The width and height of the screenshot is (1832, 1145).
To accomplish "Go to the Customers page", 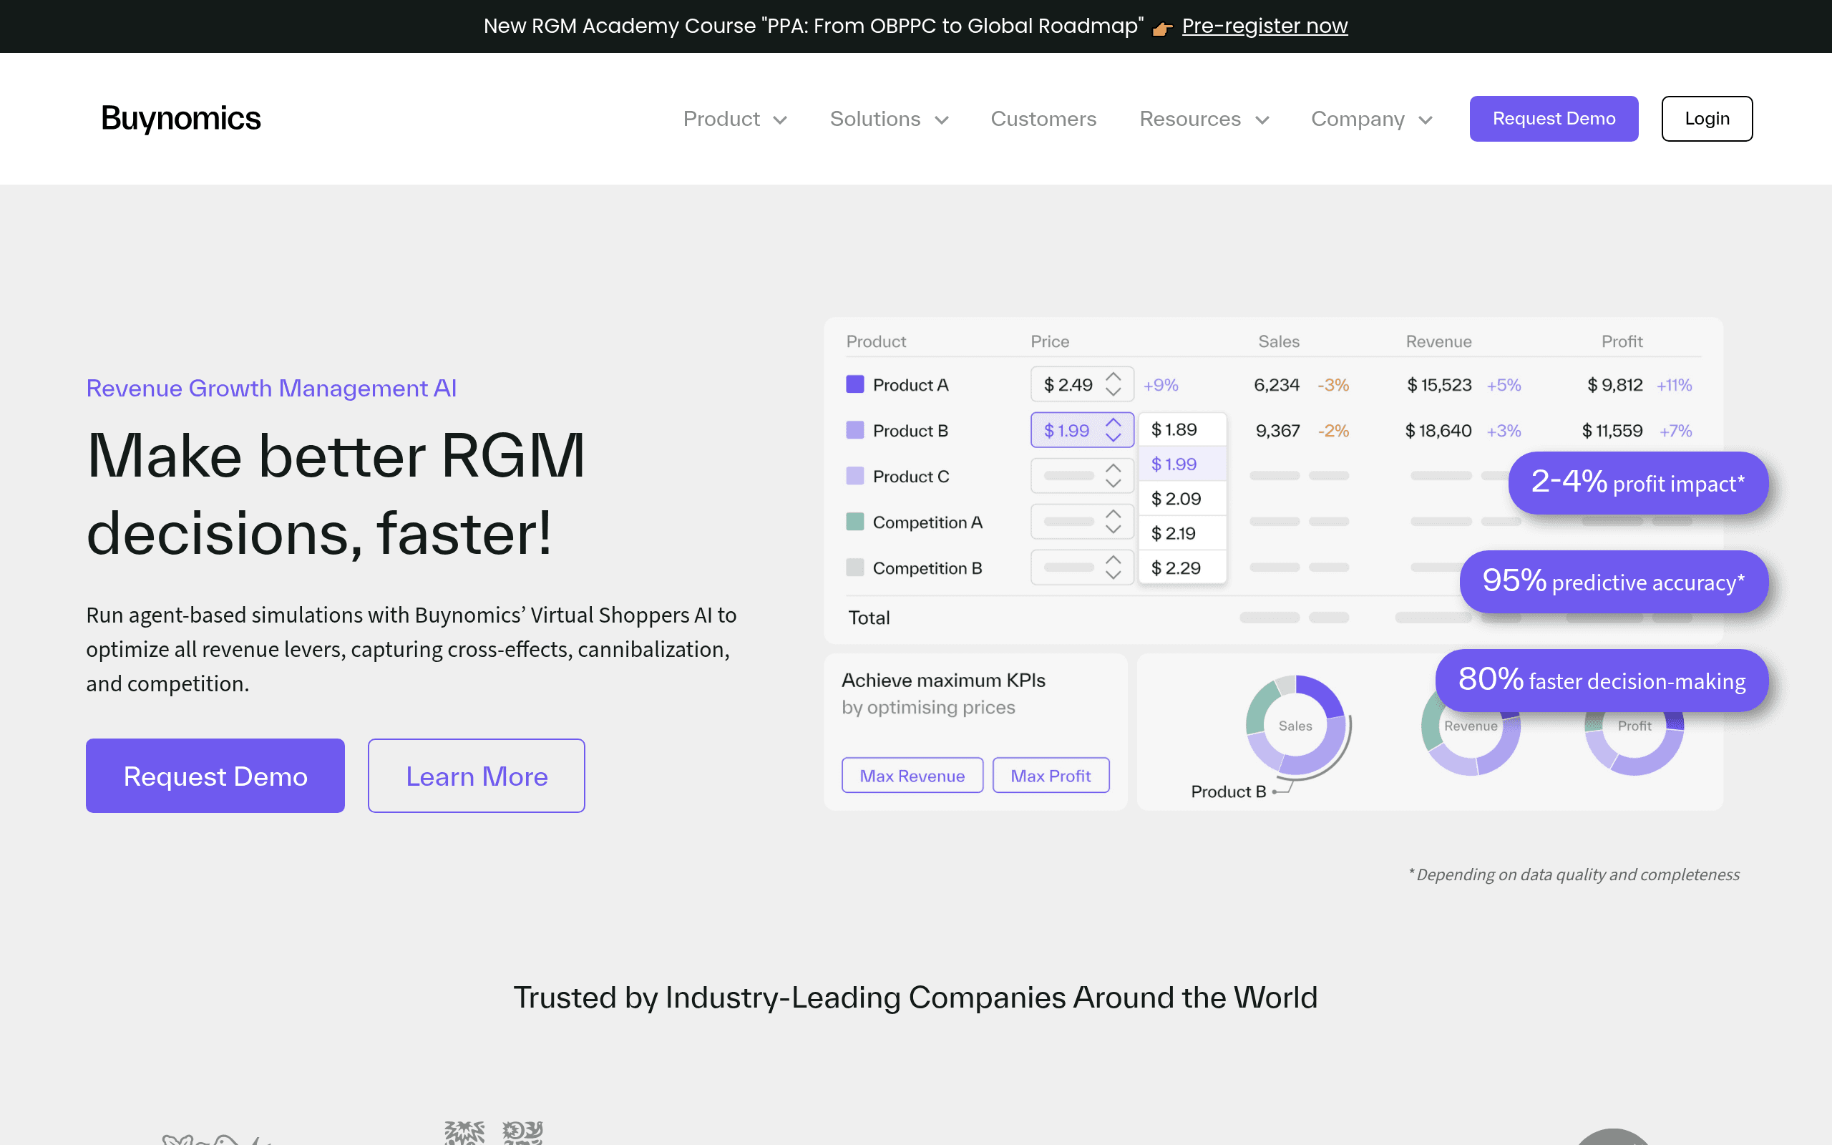I will 1043,119.
